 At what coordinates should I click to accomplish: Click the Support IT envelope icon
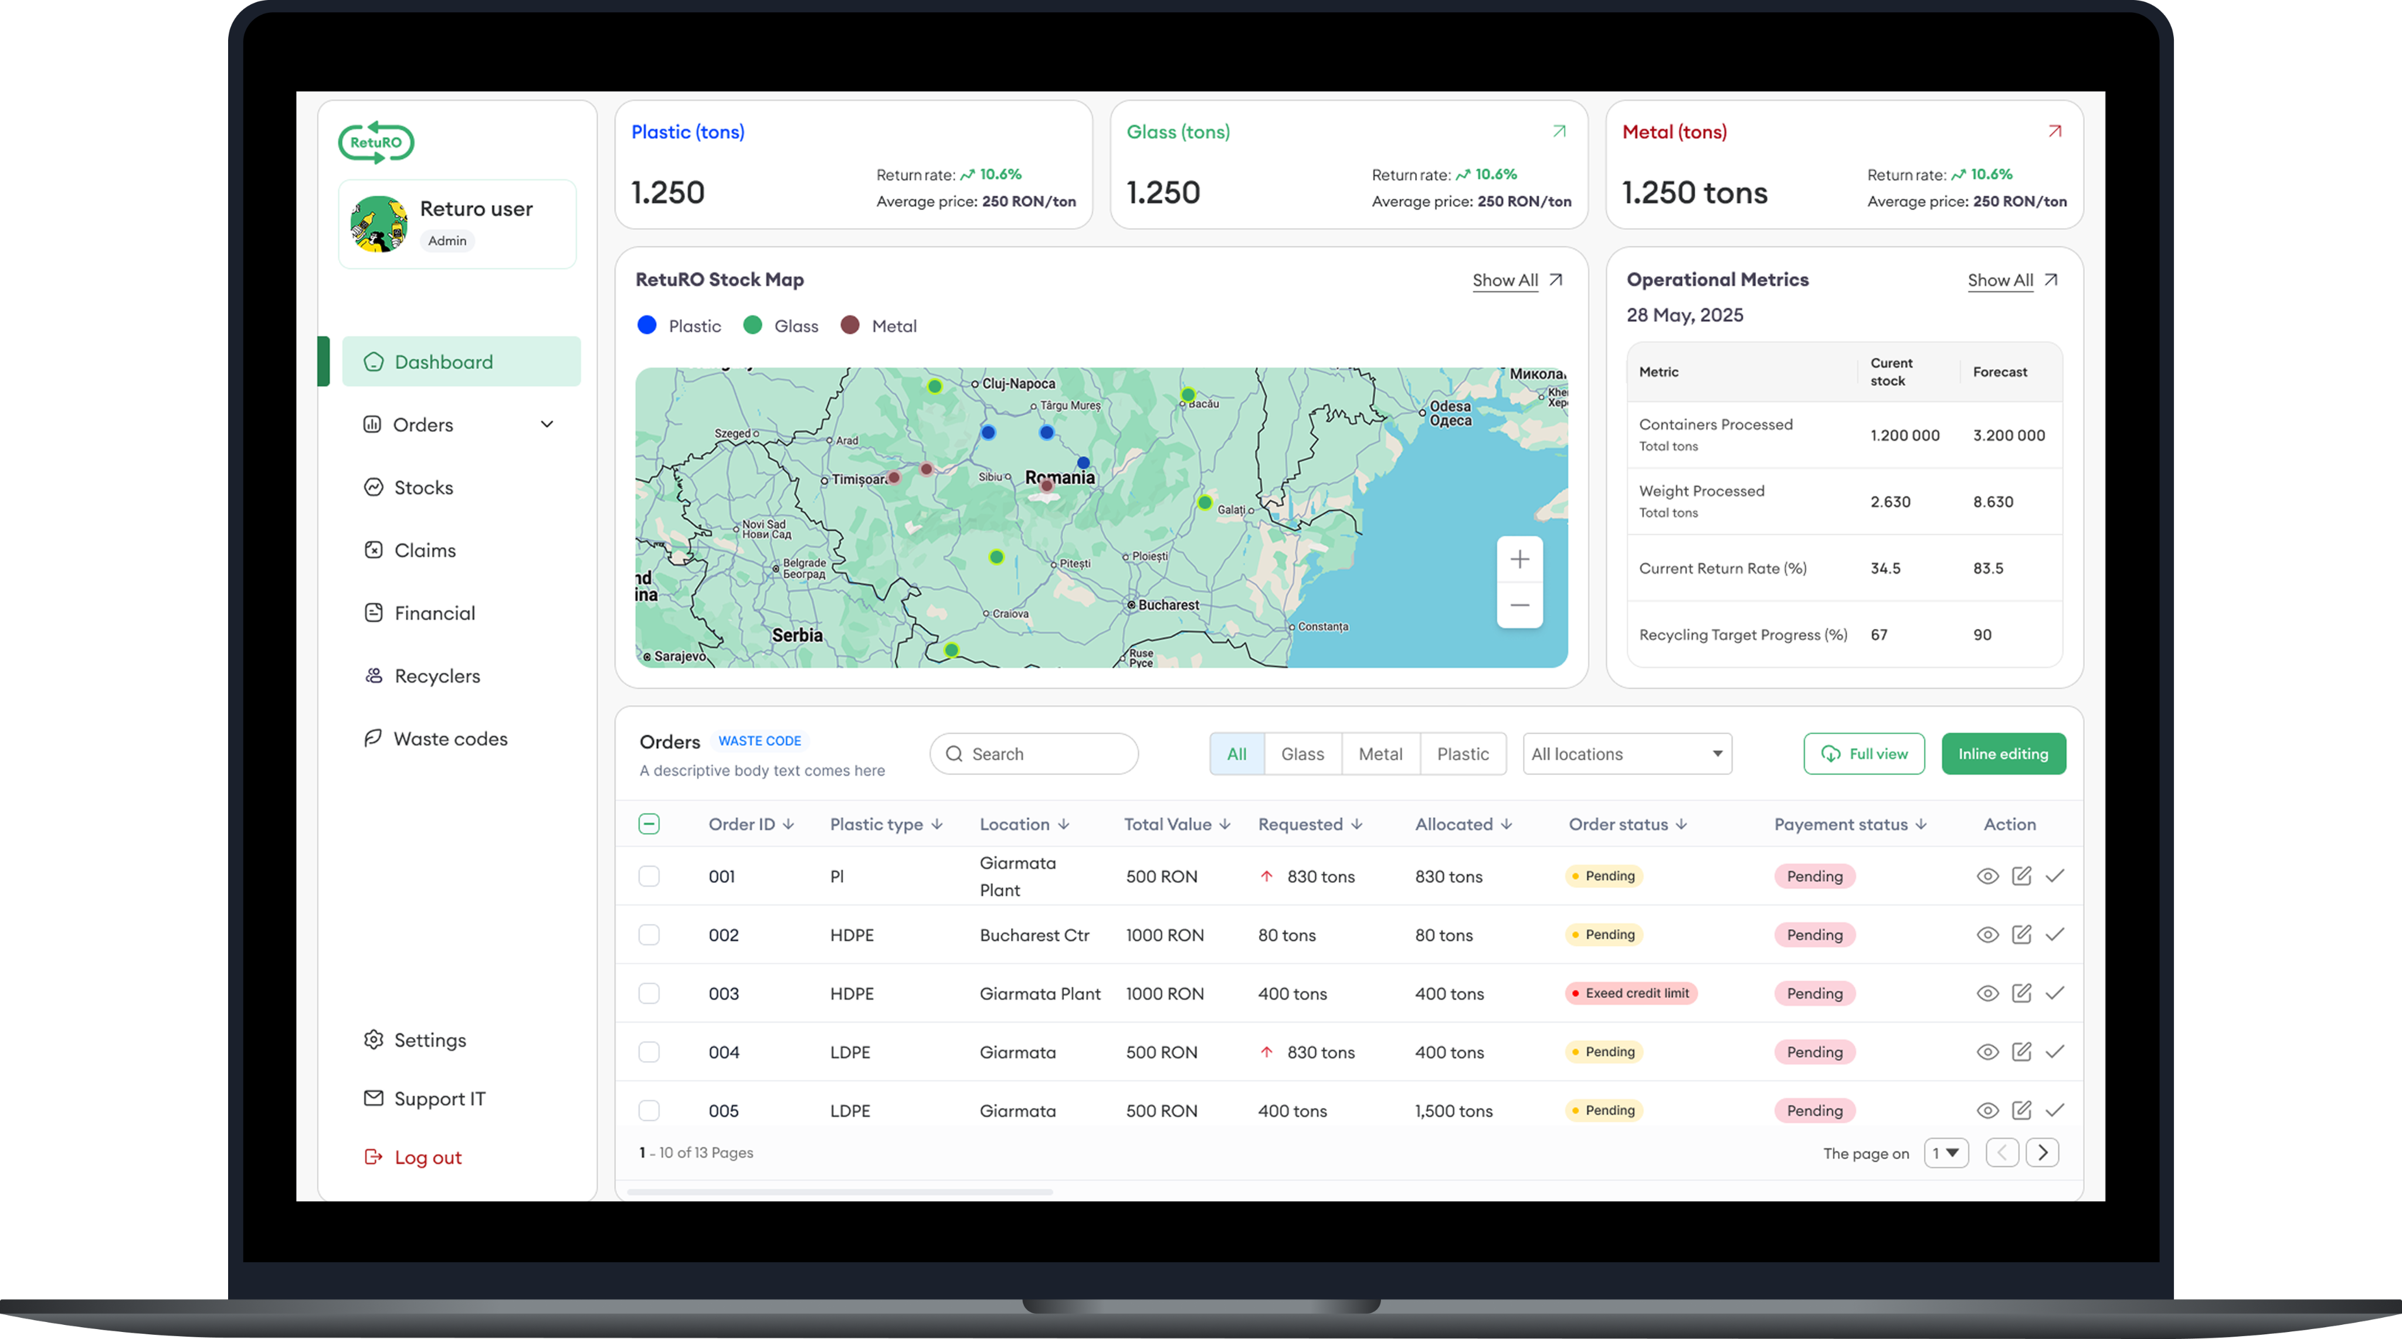click(x=373, y=1097)
